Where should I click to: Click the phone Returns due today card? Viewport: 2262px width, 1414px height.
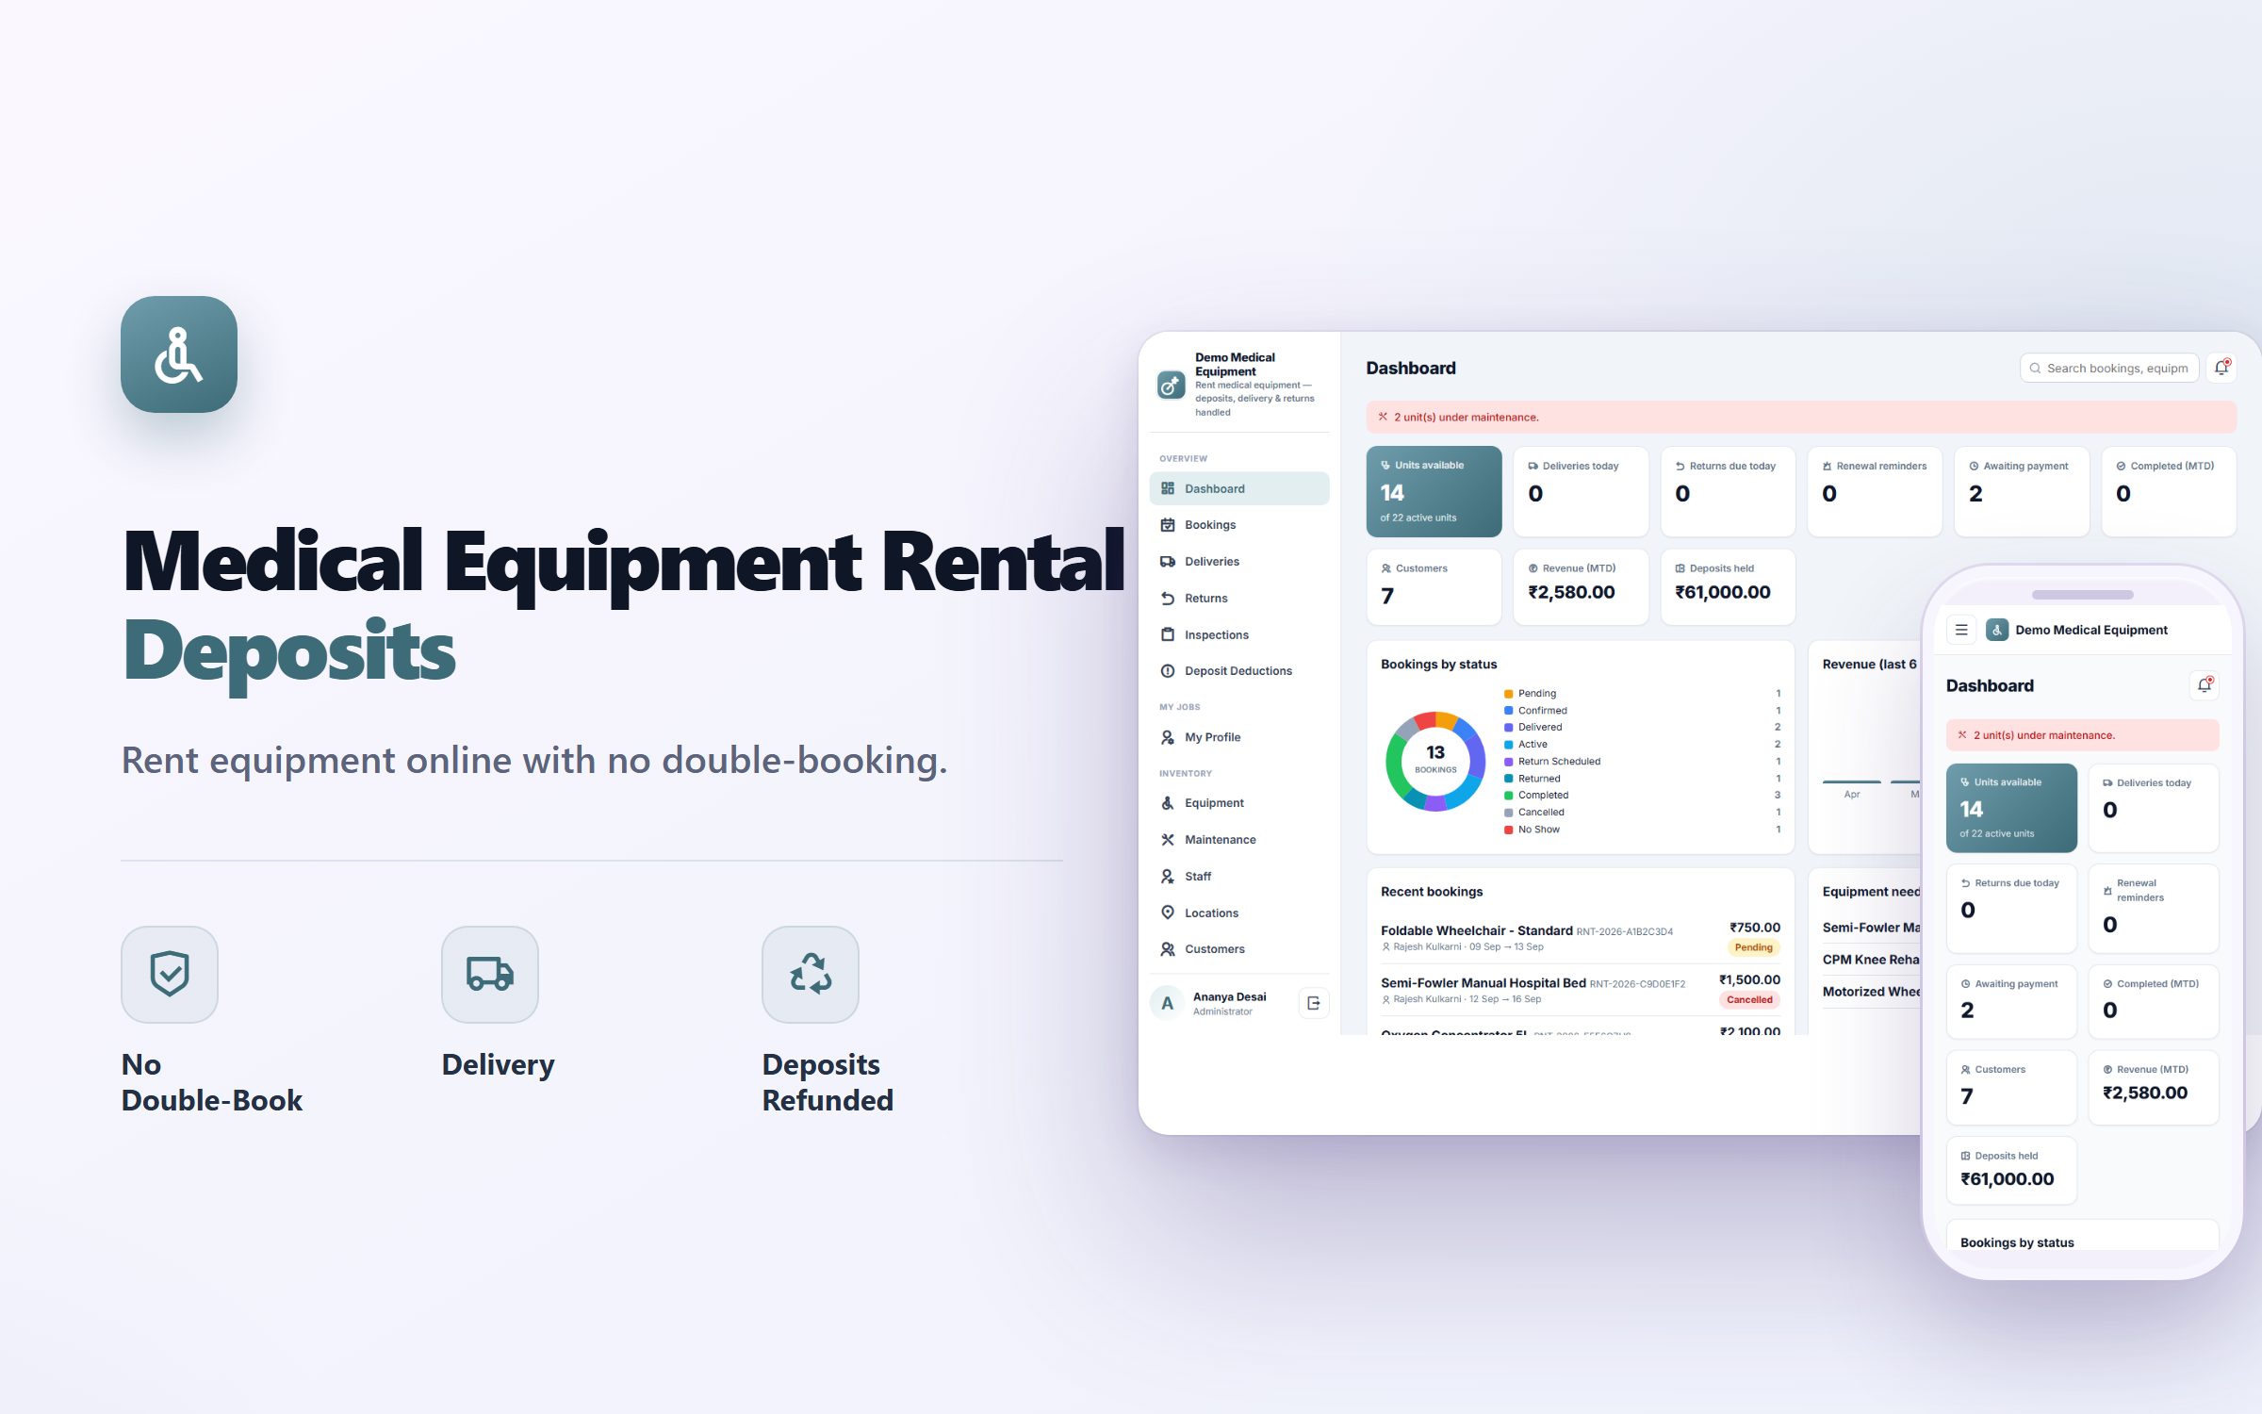coord(2011,908)
